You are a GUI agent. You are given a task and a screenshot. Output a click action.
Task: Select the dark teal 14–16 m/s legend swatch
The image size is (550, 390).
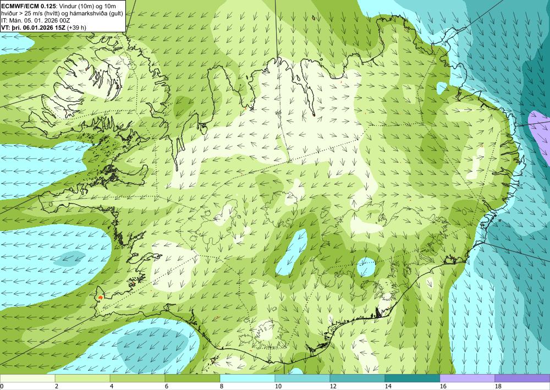(x=412, y=378)
